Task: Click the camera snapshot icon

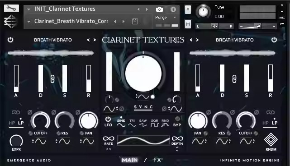Action: pyautogui.click(x=159, y=9)
